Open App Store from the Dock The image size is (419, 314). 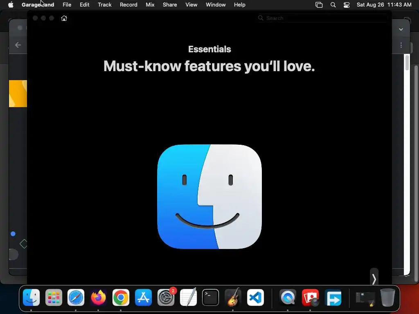[x=144, y=297]
